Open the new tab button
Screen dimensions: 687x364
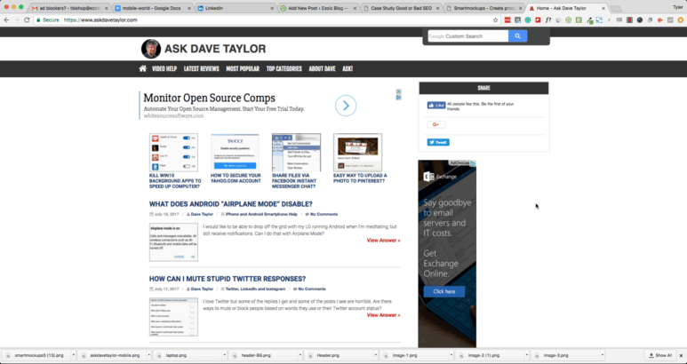(616, 9)
